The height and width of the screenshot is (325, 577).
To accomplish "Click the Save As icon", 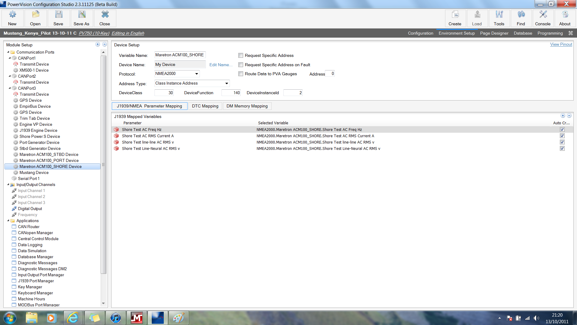I will 81,18.
